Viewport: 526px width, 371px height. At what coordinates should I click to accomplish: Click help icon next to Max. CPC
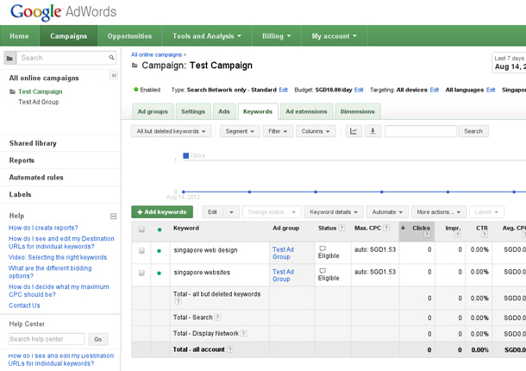click(x=386, y=228)
